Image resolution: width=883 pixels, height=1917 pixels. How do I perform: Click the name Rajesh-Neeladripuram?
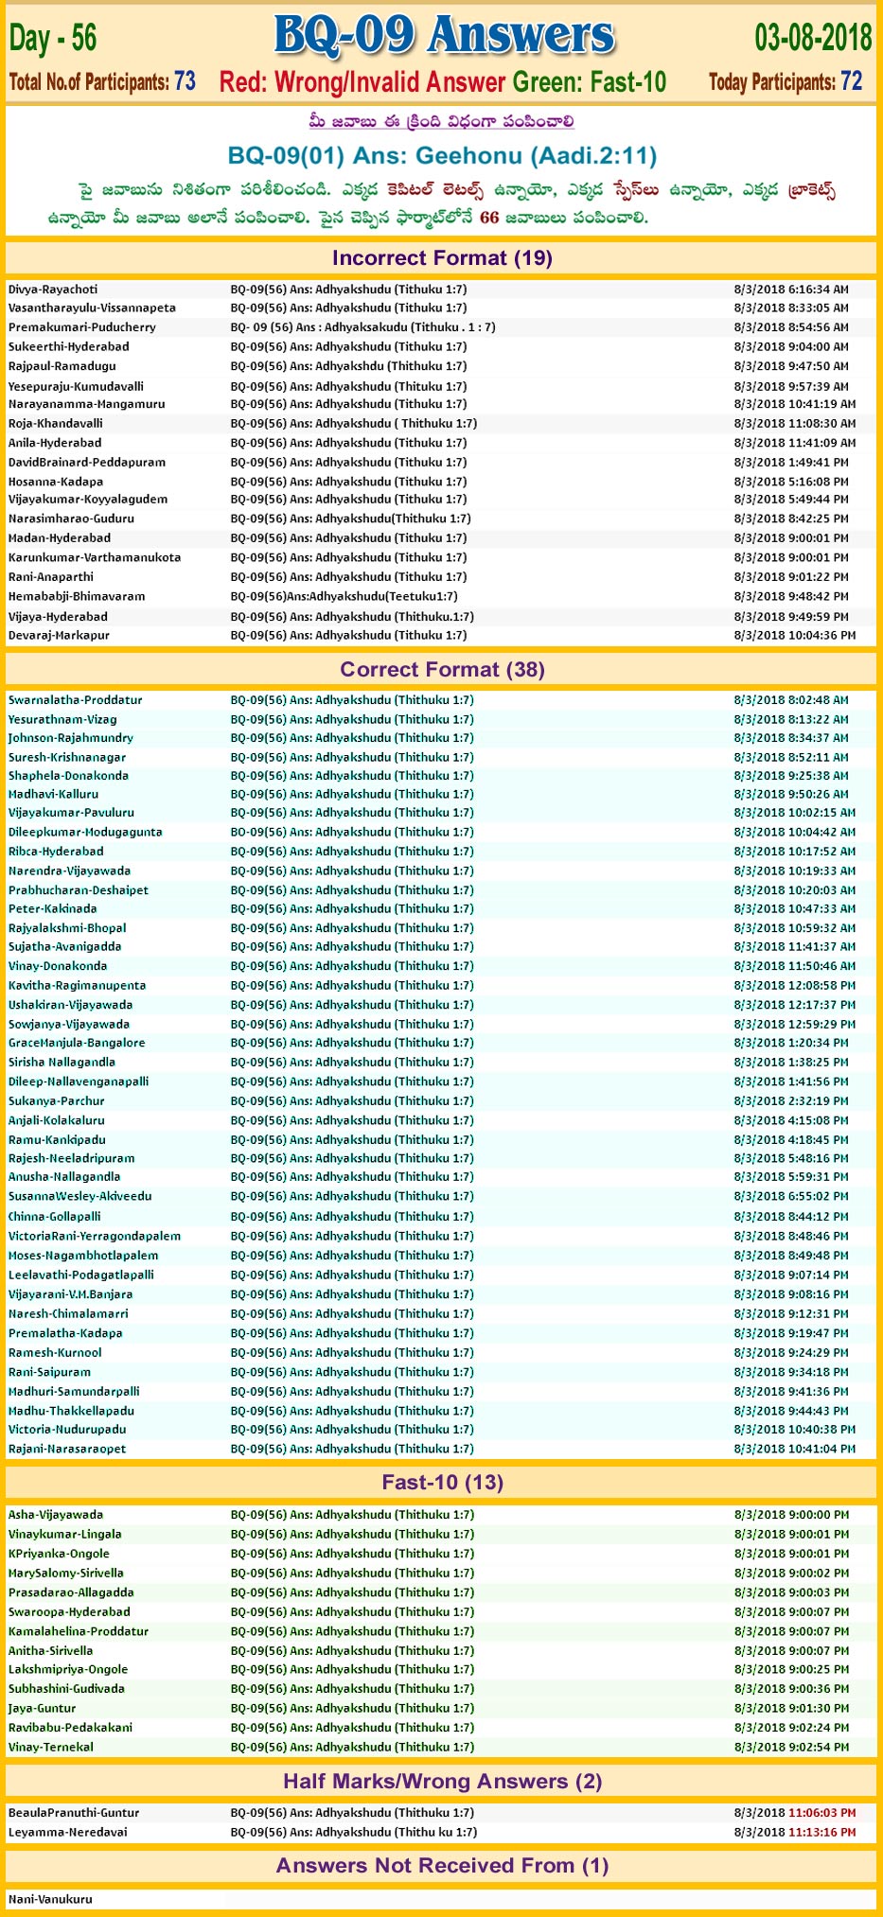click(72, 1158)
